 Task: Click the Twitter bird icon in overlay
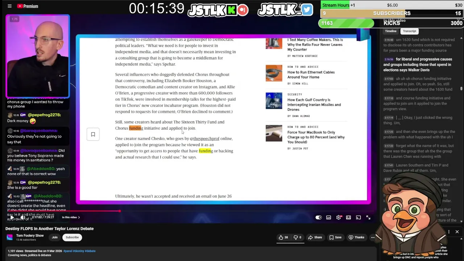coord(307,10)
